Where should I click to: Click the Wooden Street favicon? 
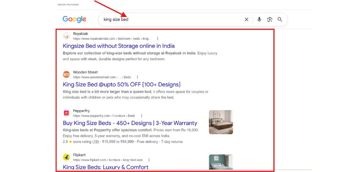pyautogui.click(x=66, y=75)
